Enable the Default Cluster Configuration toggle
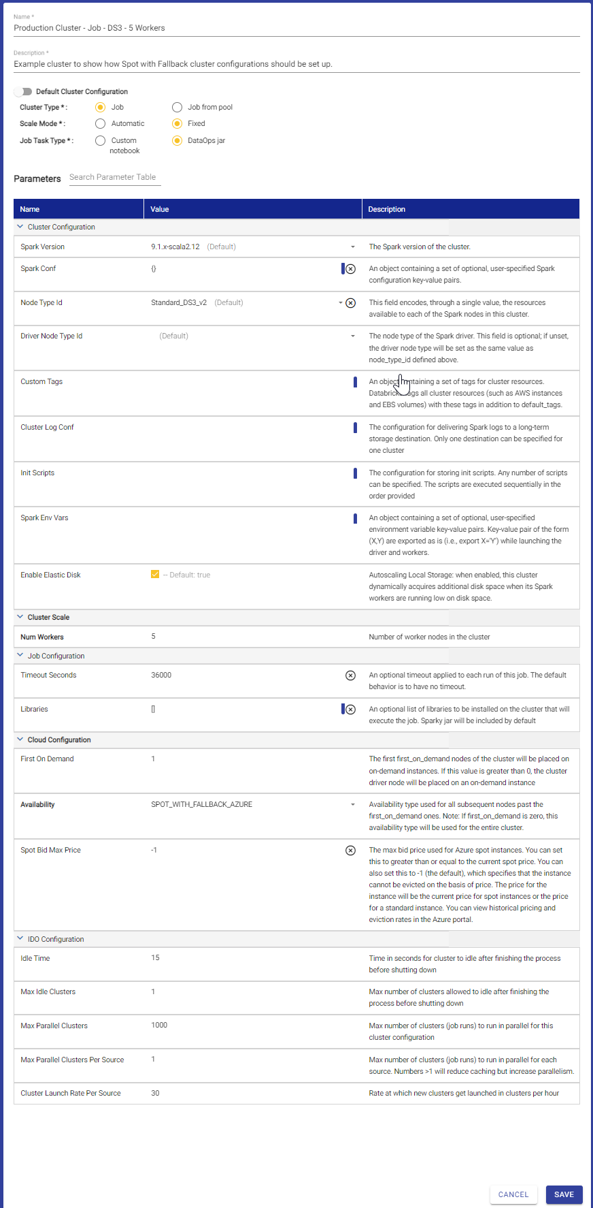Image resolution: width=593 pixels, height=1208 pixels. [x=23, y=91]
